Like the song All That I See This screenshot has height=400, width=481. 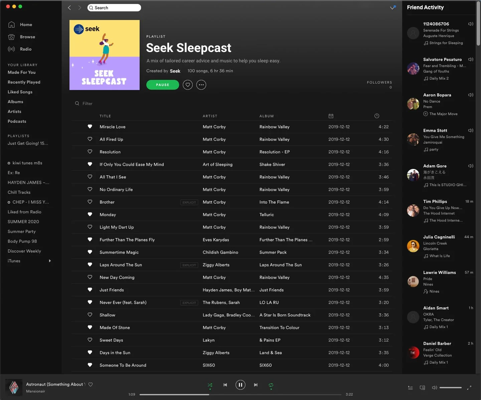90,177
